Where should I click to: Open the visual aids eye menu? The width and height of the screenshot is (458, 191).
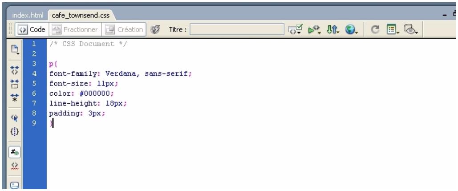(x=411, y=29)
